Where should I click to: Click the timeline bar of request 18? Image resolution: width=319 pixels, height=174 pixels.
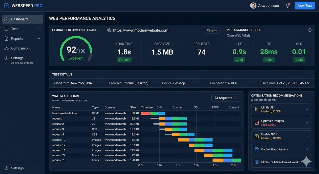pos(213,150)
